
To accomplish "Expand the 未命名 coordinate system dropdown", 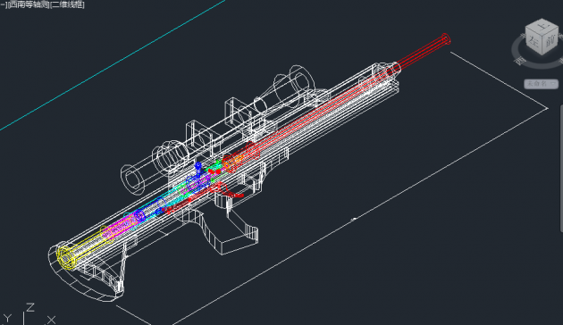I will (541, 84).
